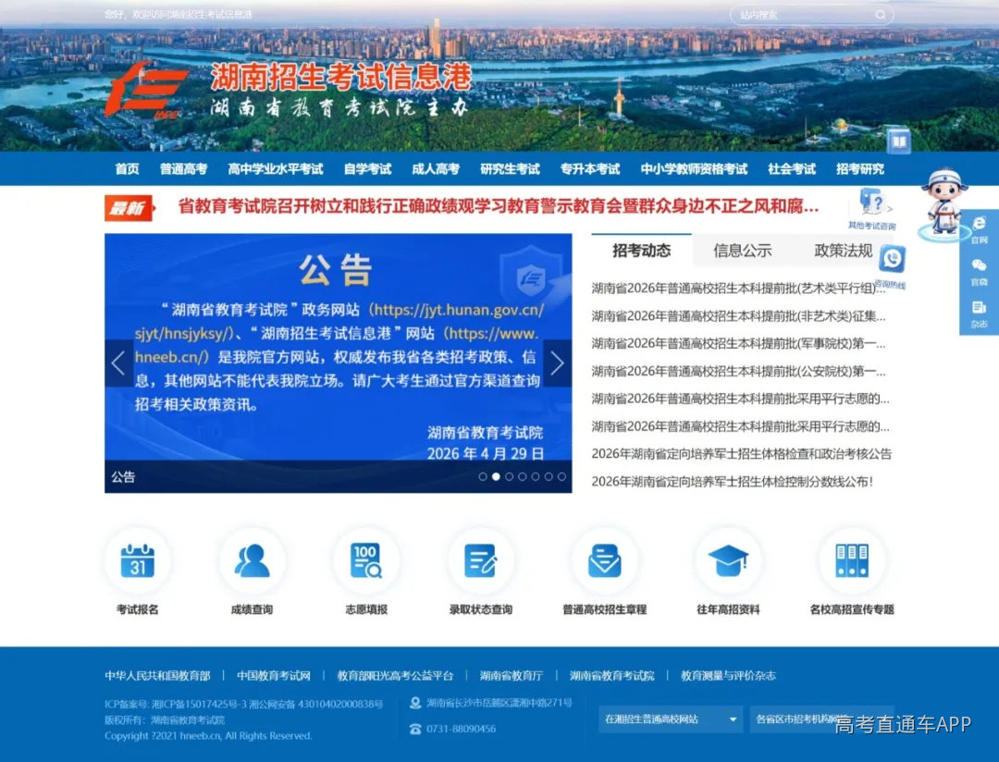Click the 最新 red tag
The width and height of the screenshot is (999, 762).
[129, 208]
